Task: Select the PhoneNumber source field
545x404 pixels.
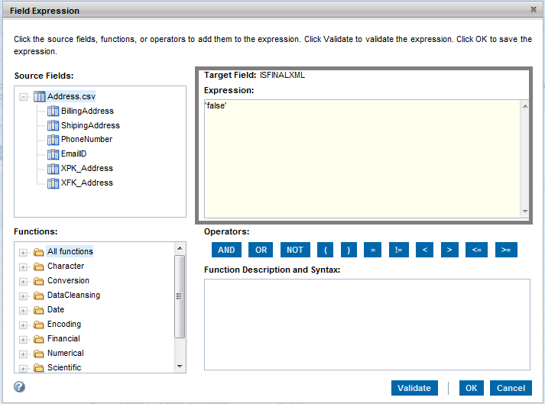Action: (86, 140)
